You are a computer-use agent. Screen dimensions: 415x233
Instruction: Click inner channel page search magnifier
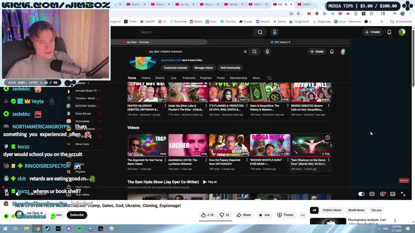point(255,51)
